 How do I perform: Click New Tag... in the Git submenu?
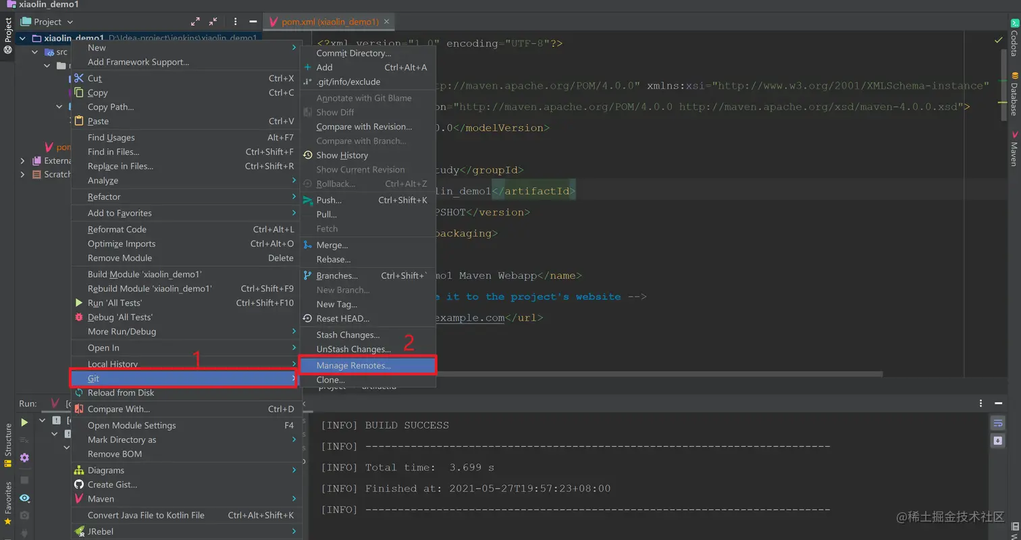(x=367, y=304)
